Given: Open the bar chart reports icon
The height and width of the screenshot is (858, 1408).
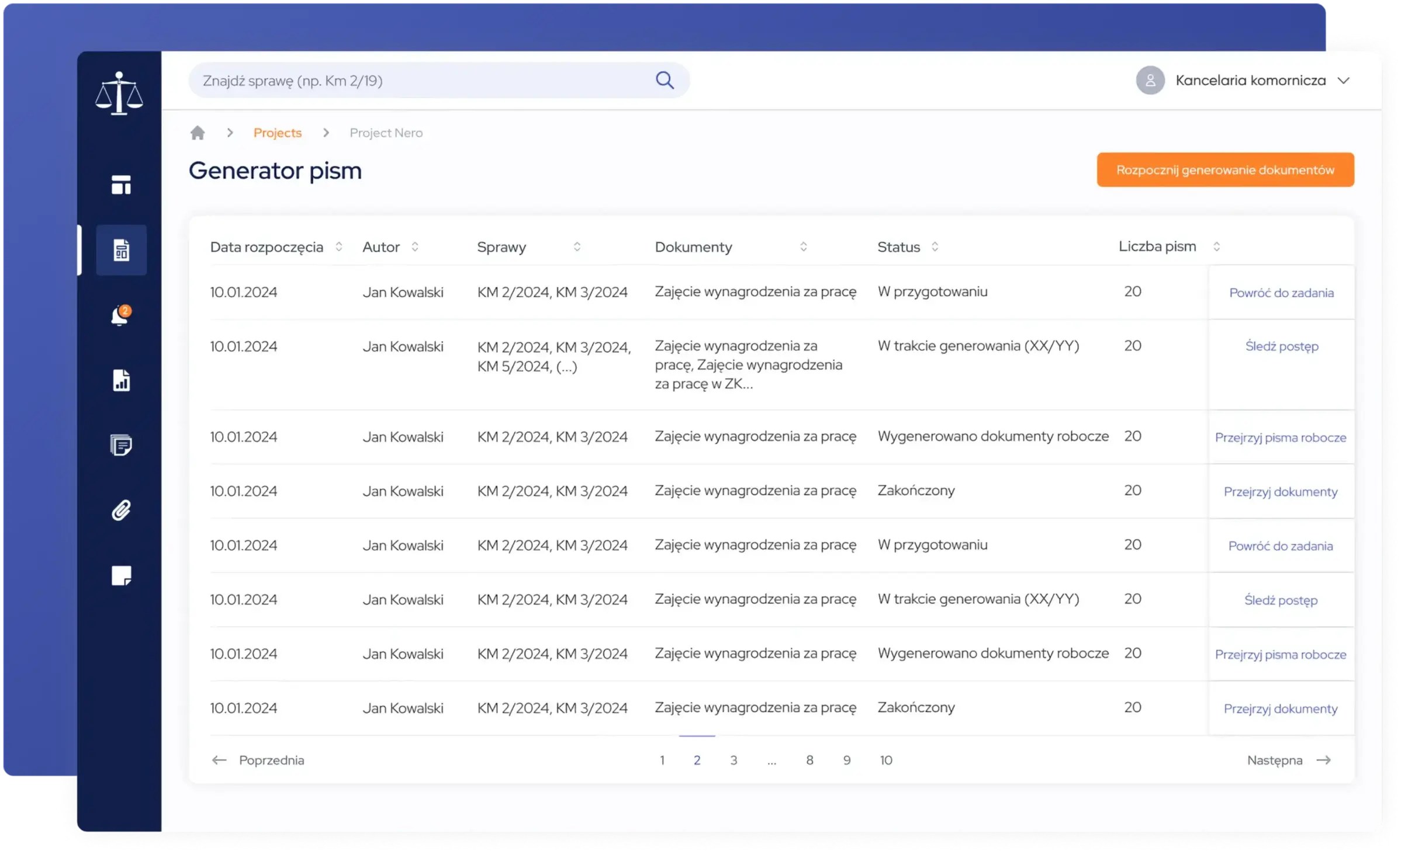Looking at the screenshot, I should pyautogui.click(x=121, y=380).
